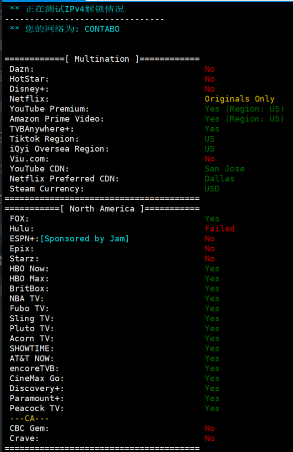The height and width of the screenshot is (452, 293).
Task: Click the CONTABO network name
Action: click(102, 29)
